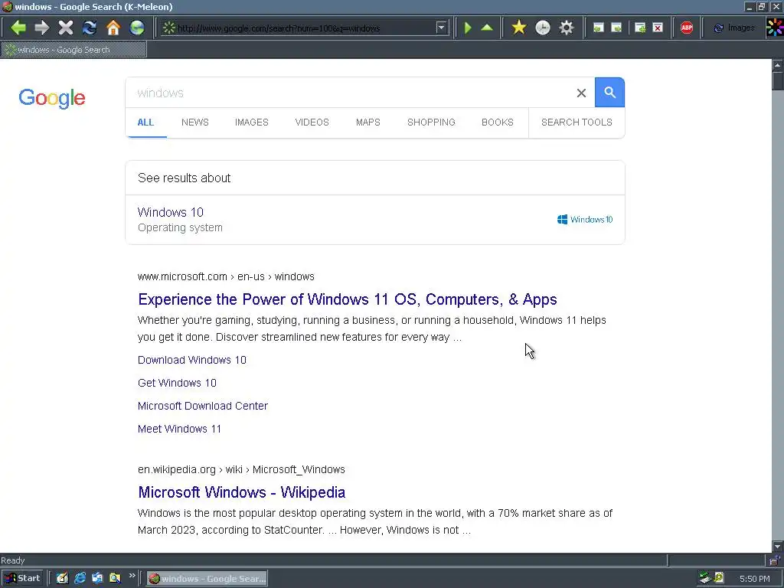The width and height of the screenshot is (784, 588).
Task: Switch to the VIDEOS search tab
Action: (312, 122)
